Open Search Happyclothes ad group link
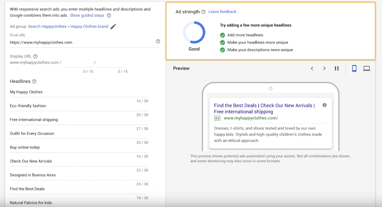Image resolution: width=382 pixels, height=207 pixels. (x=68, y=27)
